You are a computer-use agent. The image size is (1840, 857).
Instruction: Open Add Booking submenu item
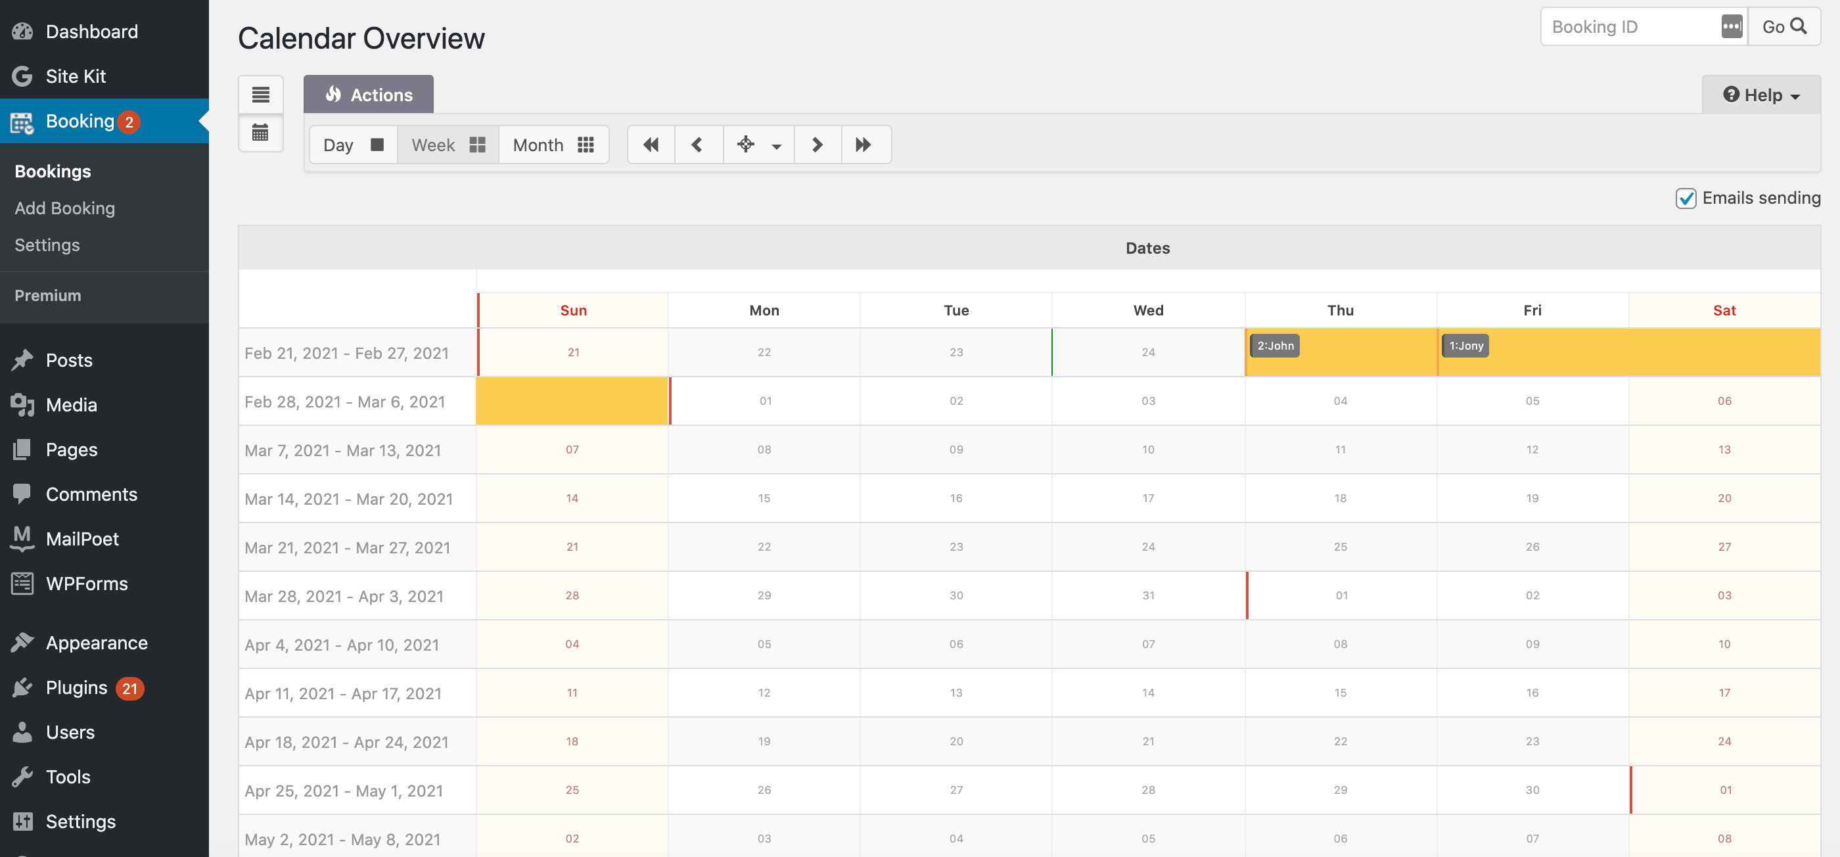point(64,208)
